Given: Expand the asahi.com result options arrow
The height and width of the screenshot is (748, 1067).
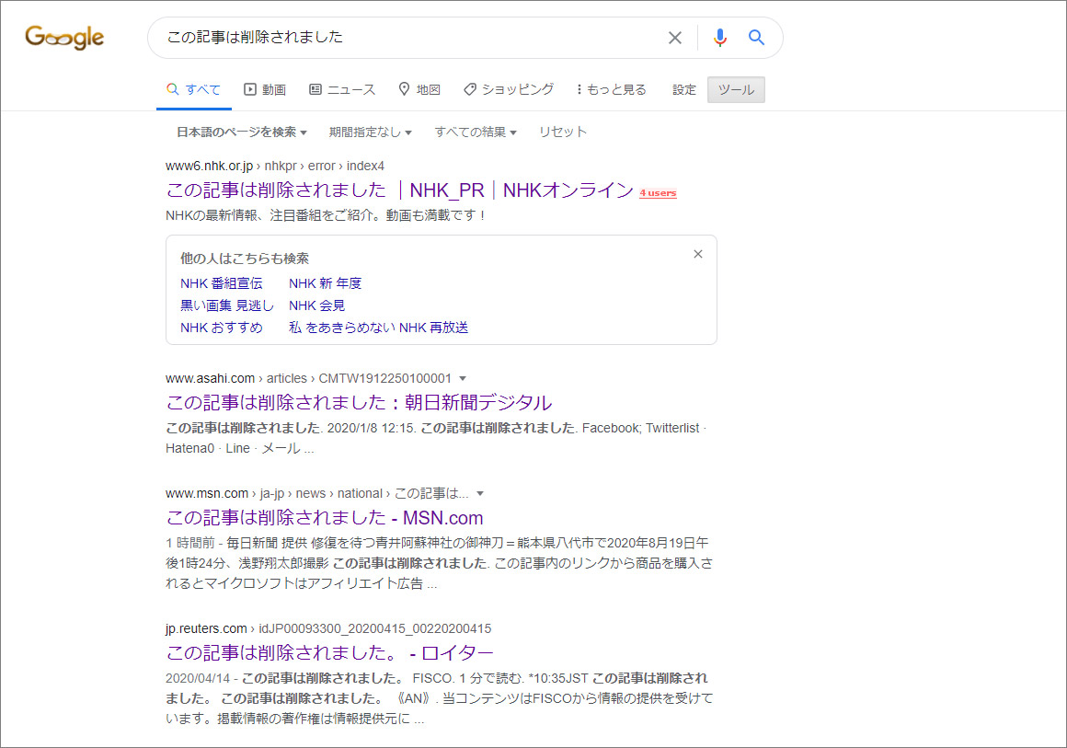Looking at the screenshot, I should (463, 378).
